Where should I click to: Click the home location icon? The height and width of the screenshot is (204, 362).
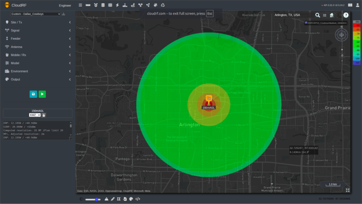[x=331, y=15]
